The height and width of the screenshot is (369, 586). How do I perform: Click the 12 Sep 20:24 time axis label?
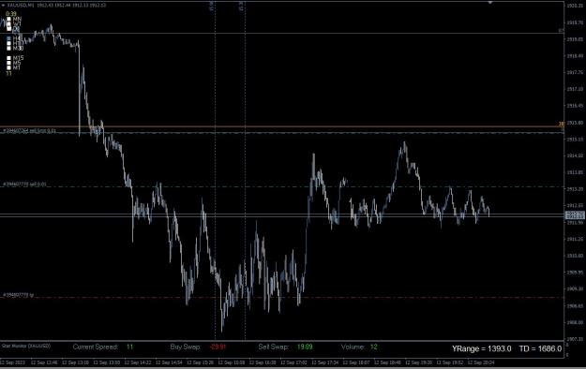tap(482, 362)
